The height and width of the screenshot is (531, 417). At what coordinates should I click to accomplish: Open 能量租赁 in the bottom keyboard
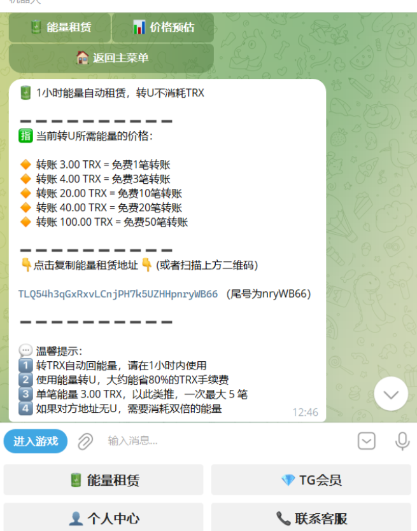103,480
